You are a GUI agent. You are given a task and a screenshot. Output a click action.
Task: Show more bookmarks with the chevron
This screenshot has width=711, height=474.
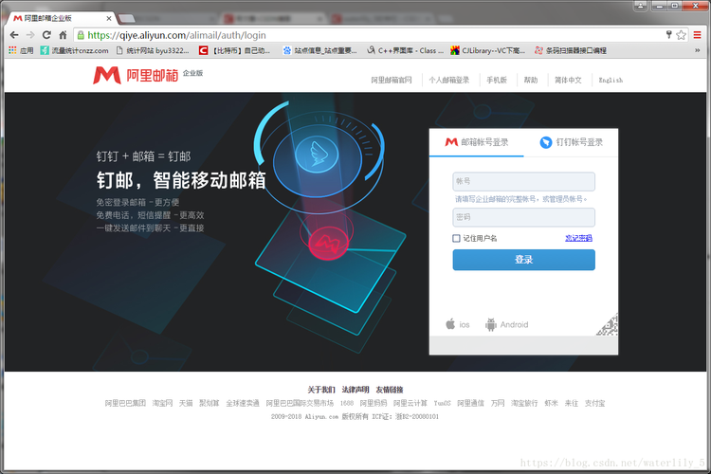coord(698,50)
